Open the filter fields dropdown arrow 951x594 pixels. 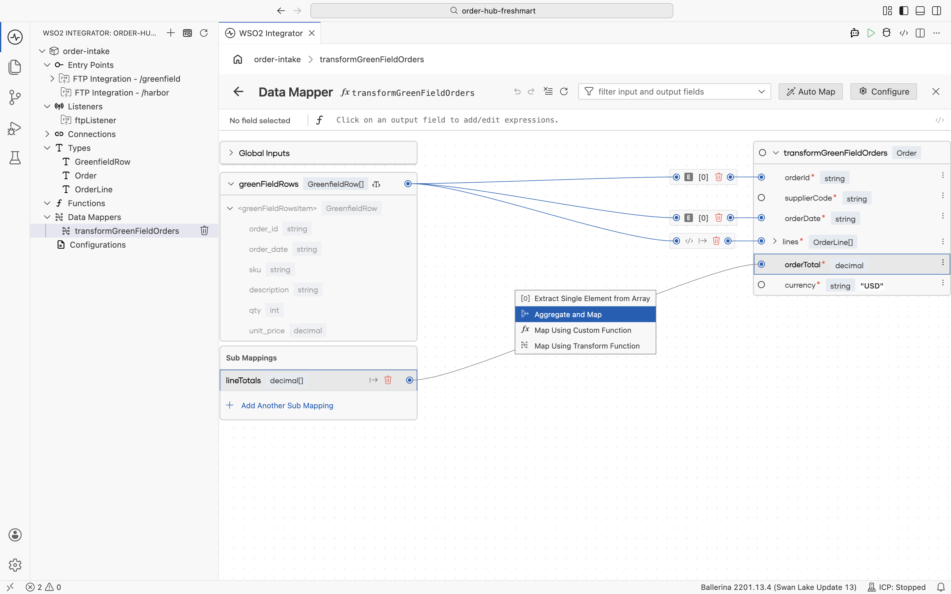(762, 91)
